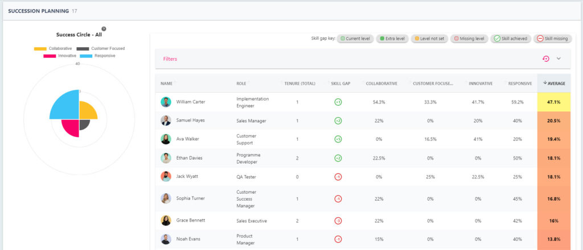Open Jack Wyatt's name link
Image resolution: width=583 pixels, height=250 pixels.
pos(187,177)
